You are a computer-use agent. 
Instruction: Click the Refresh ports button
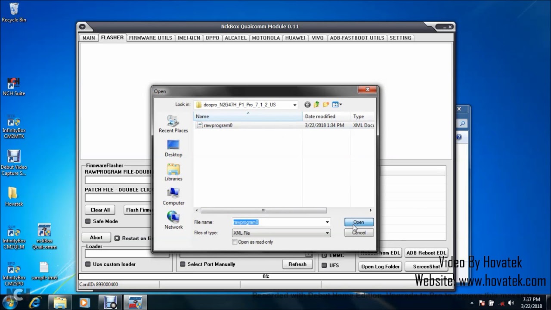(x=297, y=264)
